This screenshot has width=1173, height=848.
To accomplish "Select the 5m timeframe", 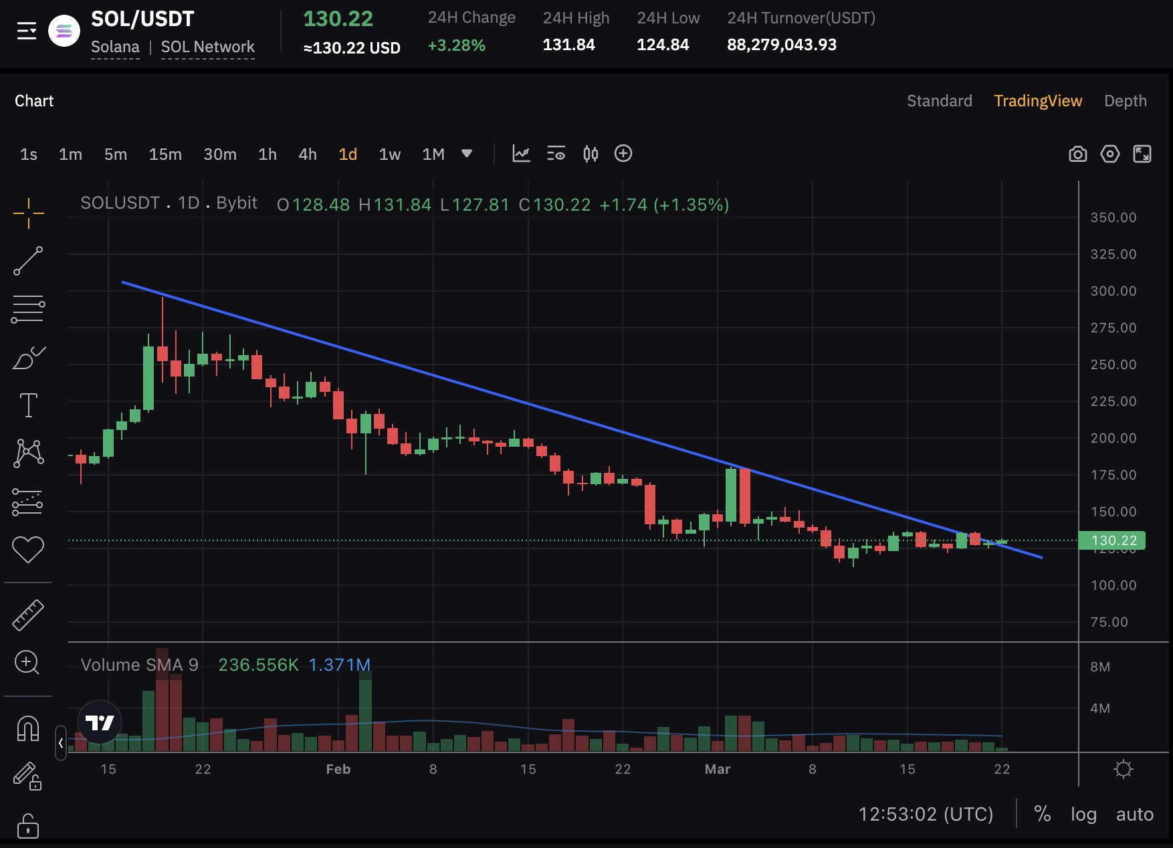I will (x=116, y=154).
